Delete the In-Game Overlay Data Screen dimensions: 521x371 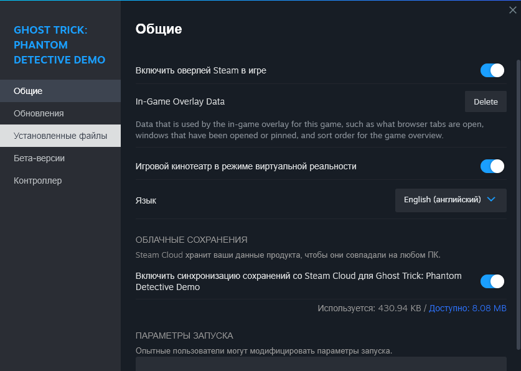point(486,101)
